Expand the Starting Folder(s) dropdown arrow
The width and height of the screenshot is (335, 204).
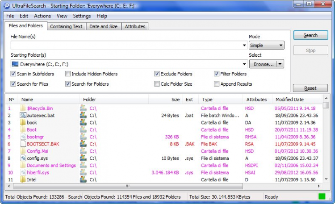coord(244,64)
